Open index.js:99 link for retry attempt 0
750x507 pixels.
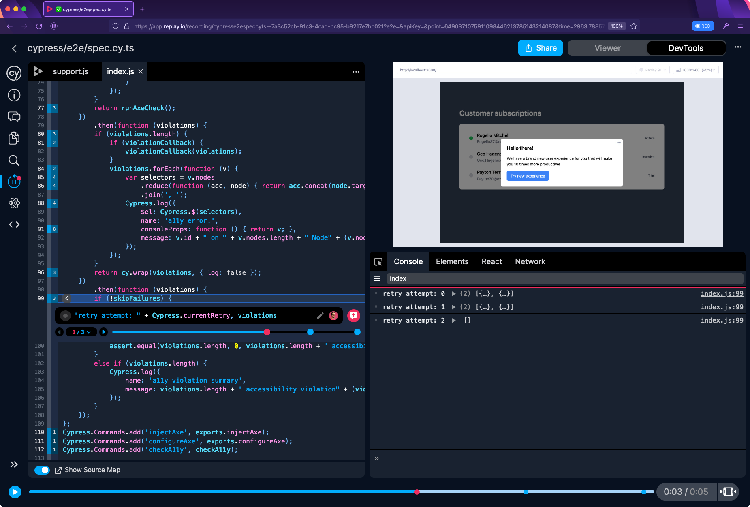coord(722,293)
